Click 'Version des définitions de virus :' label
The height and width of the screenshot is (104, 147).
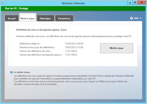point(35,51)
